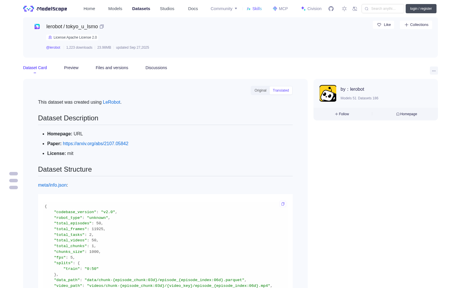This screenshot has width=461, height=288.
Task: Open the @lerobot profile link
Action: (x=53, y=48)
